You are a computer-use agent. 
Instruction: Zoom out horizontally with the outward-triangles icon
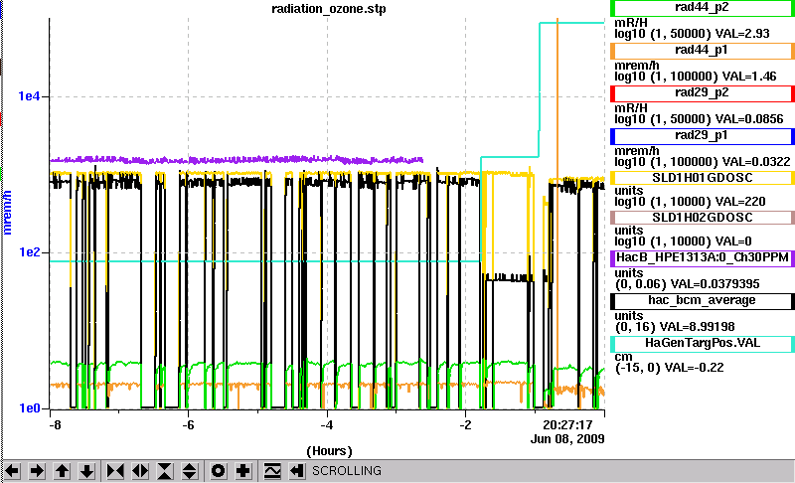point(140,471)
